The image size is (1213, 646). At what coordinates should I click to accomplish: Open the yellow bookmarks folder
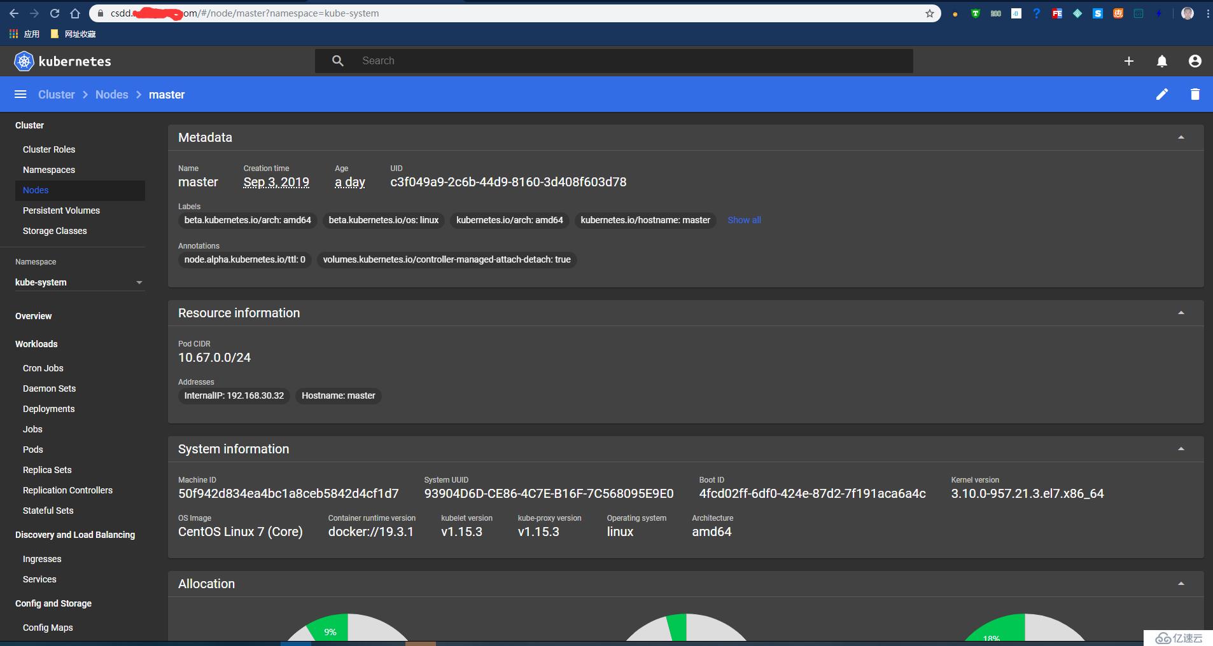[54, 34]
